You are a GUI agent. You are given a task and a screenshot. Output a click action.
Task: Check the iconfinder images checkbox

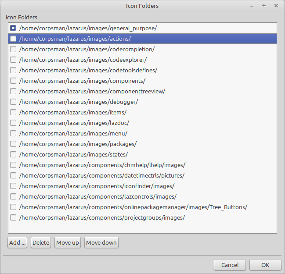pos(13,186)
